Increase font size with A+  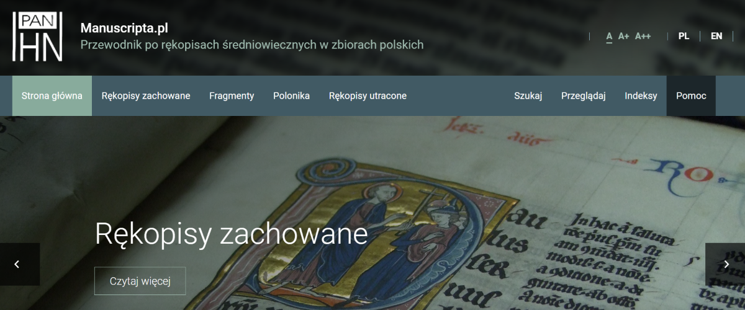(624, 36)
